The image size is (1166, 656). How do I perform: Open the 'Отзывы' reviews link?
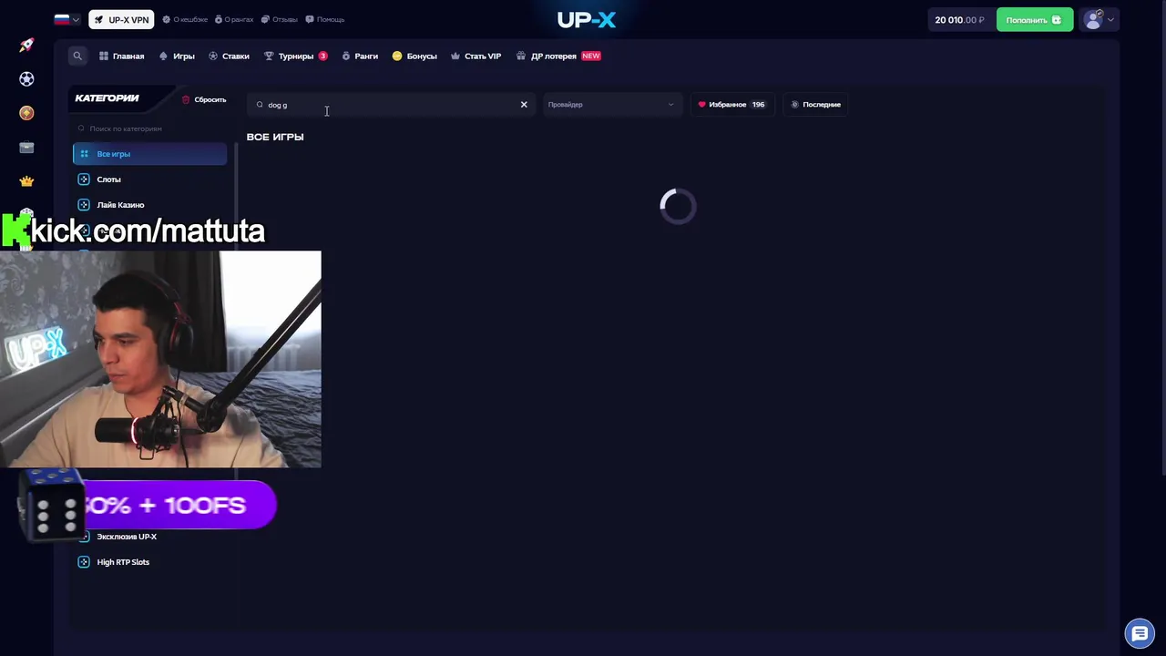280,19
